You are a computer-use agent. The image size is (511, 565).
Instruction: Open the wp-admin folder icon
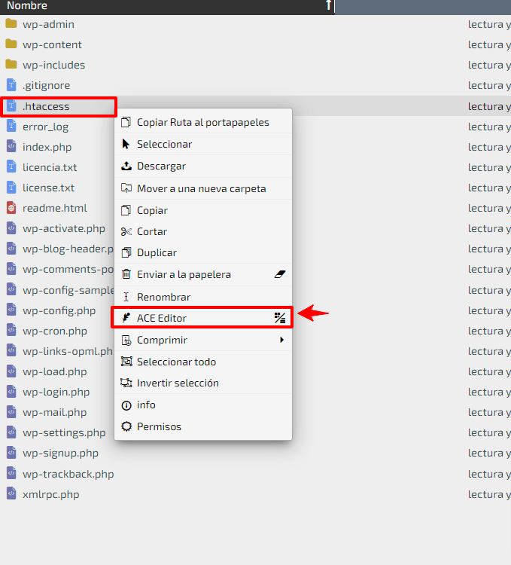11,24
